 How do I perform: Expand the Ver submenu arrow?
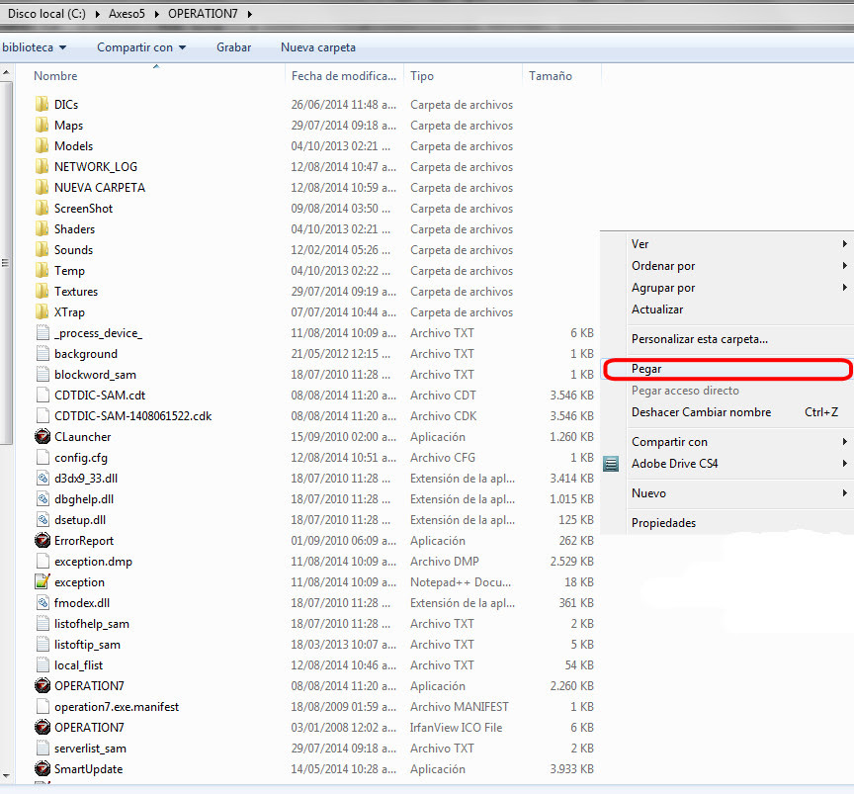(x=844, y=243)
